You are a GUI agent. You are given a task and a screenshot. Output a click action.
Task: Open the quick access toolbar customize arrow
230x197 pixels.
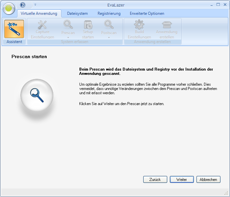click(x=35, y=5)
